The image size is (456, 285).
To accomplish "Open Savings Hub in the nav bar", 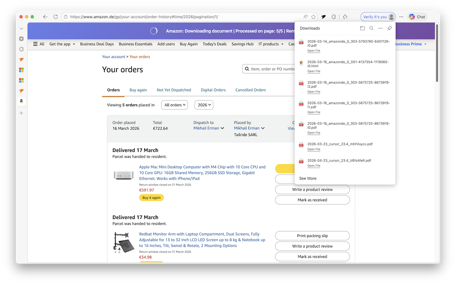I will [243, 44].
